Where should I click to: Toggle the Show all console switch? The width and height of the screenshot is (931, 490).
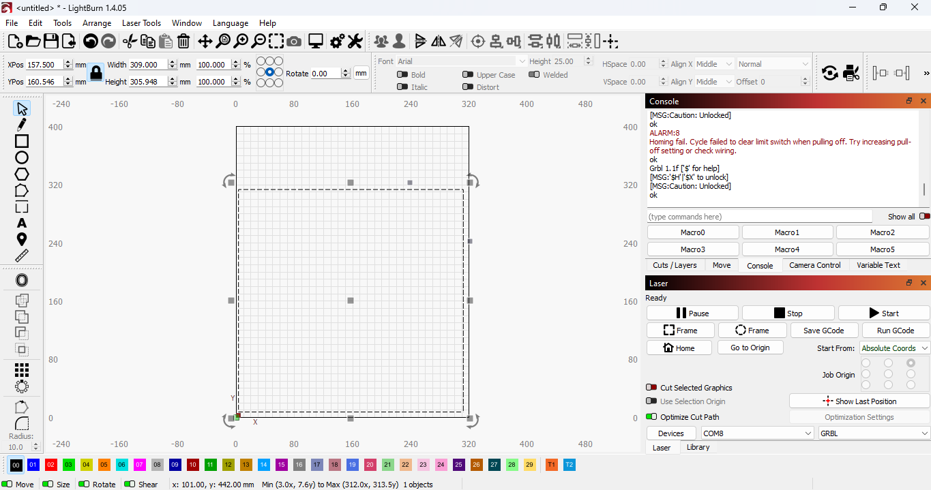(924, 216)
